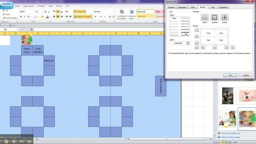Viewport: 256px width, 144px height.
Task: Open the Review ribbon tab
Action: click(59, 6)
